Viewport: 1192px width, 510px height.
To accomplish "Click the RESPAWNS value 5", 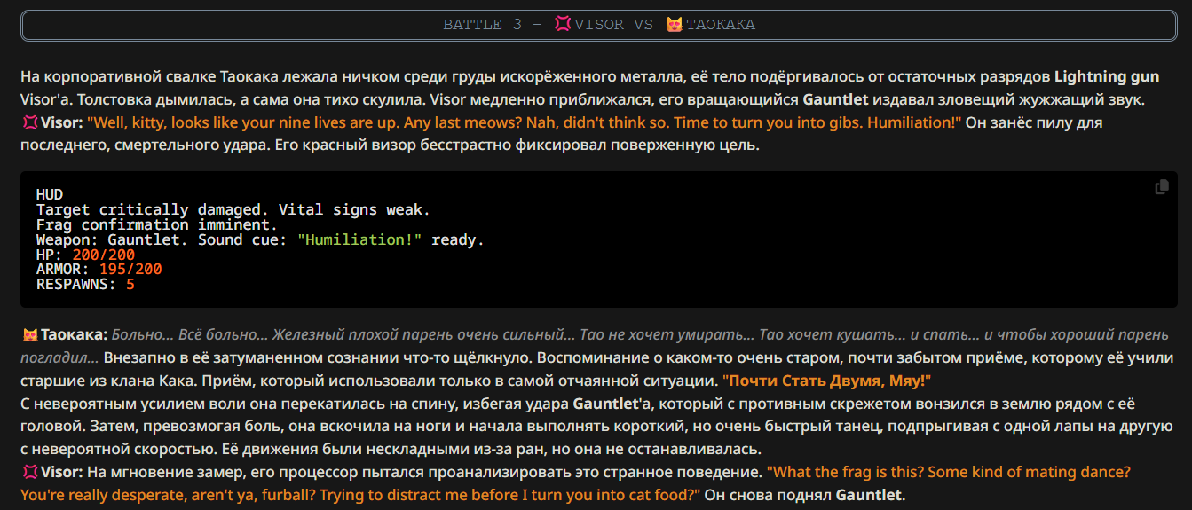I will click(130, 285).
